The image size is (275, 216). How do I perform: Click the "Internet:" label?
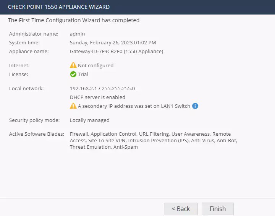point(19,65)
